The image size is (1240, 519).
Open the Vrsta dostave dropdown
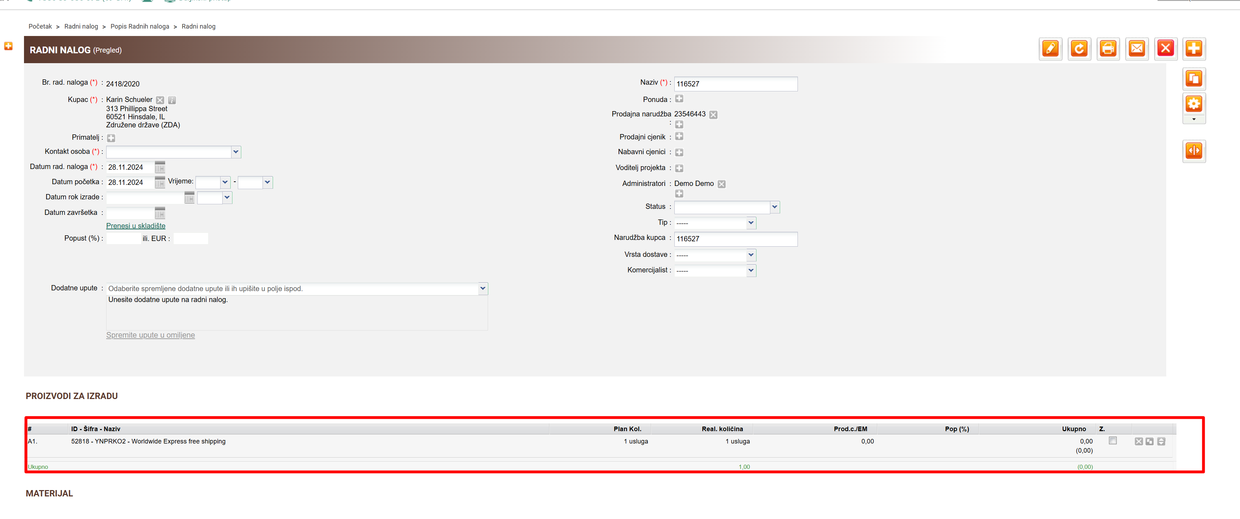coord(751,255)
